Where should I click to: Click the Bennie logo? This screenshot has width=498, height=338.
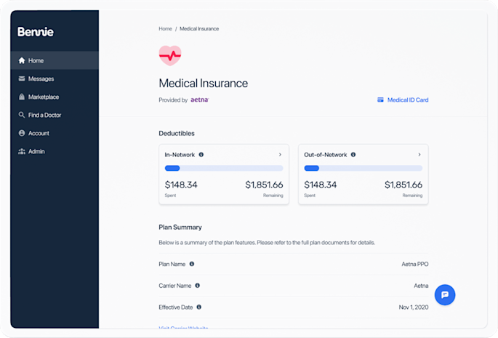coord(36,32)
